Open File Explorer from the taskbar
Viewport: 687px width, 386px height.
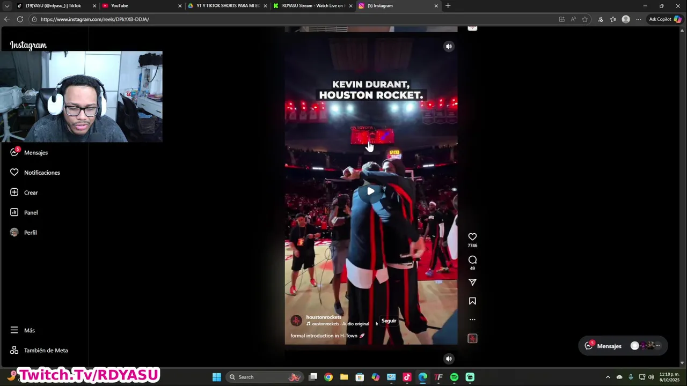(344, 377)
